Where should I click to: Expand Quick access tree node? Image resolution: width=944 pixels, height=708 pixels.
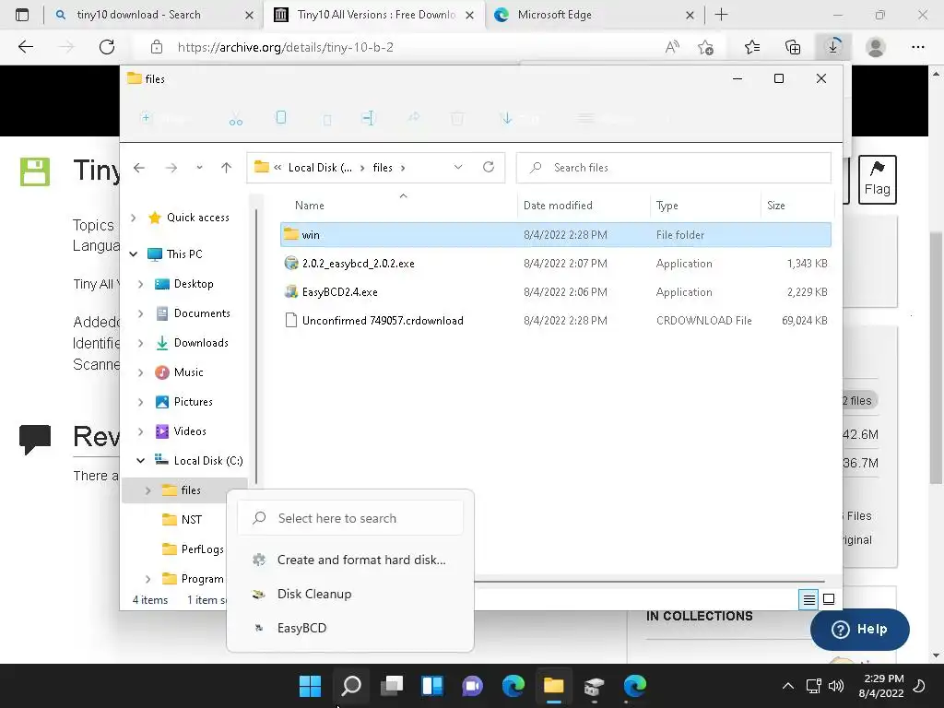(x=134, y=218)
